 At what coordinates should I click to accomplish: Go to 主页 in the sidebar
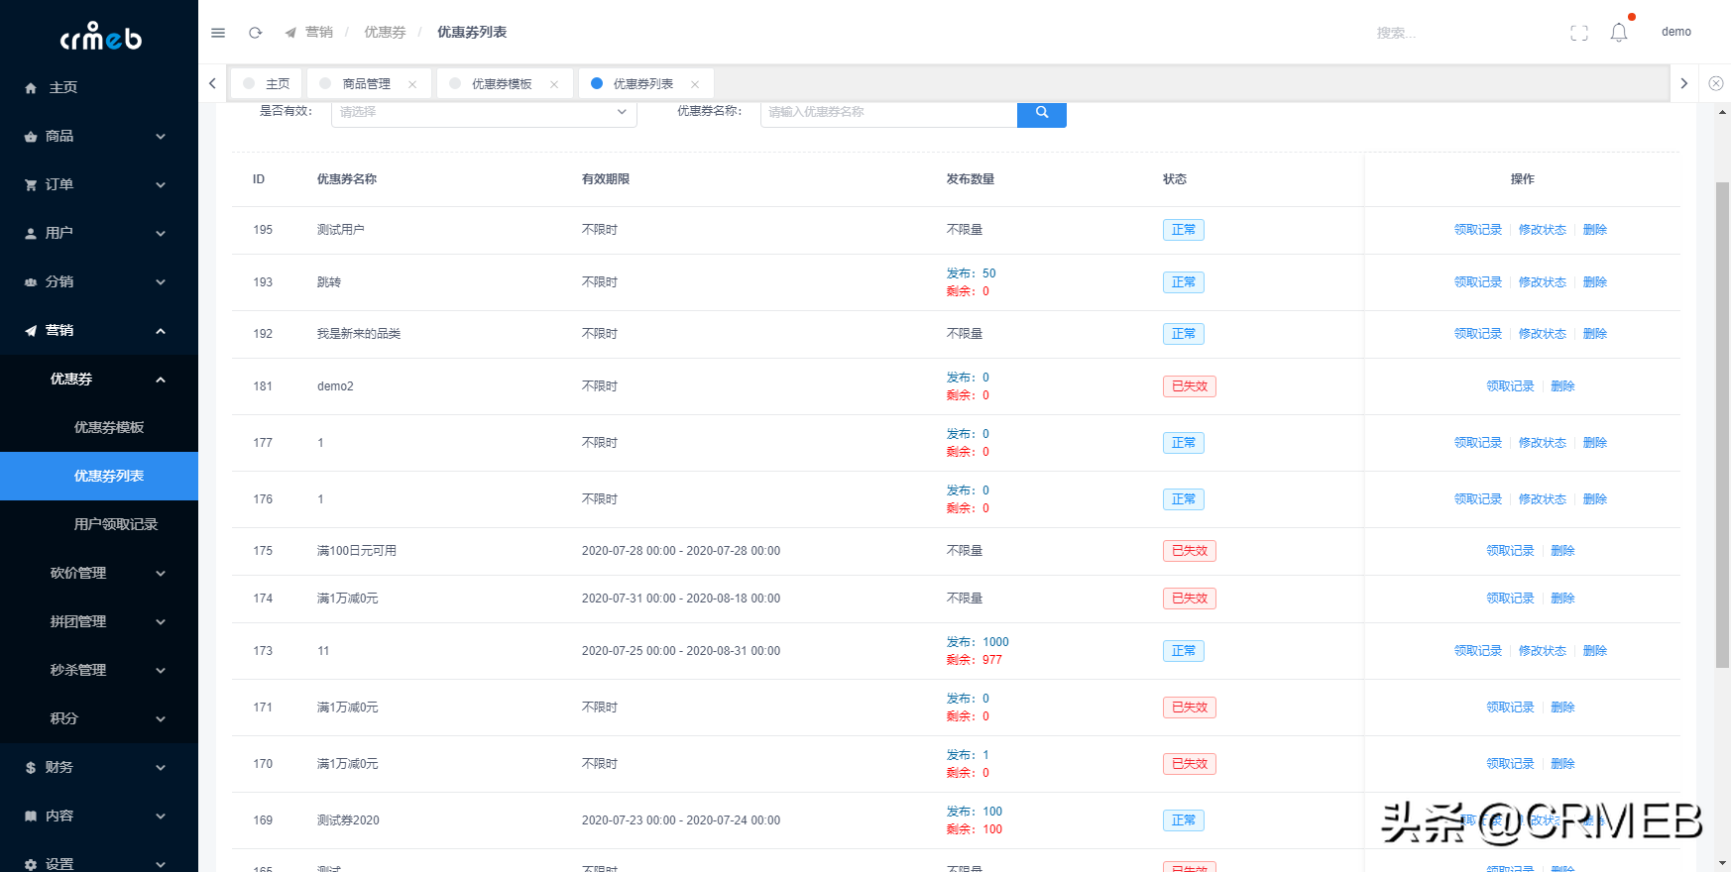pyautogui.click(x=99, y=87)
